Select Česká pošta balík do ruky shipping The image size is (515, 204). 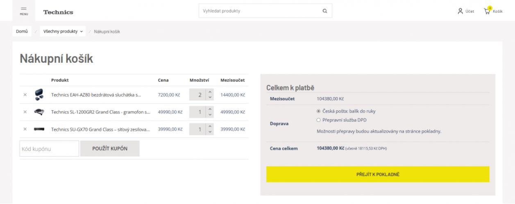tap(318, 111)
